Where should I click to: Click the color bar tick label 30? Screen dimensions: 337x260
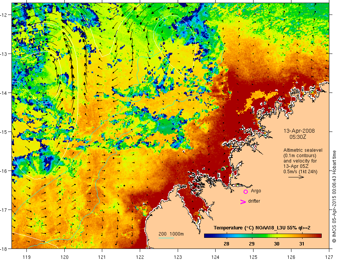point(276,244)
